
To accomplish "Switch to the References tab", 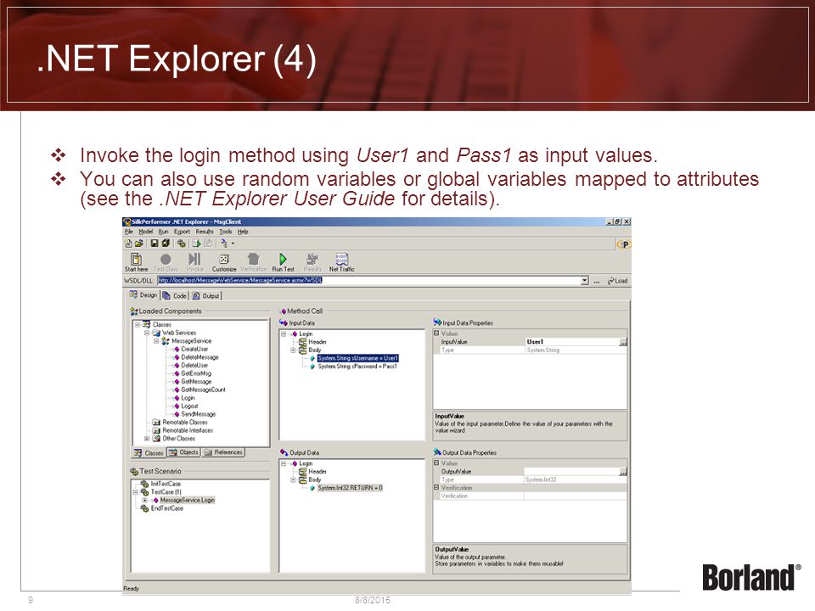I will point(223,452).
